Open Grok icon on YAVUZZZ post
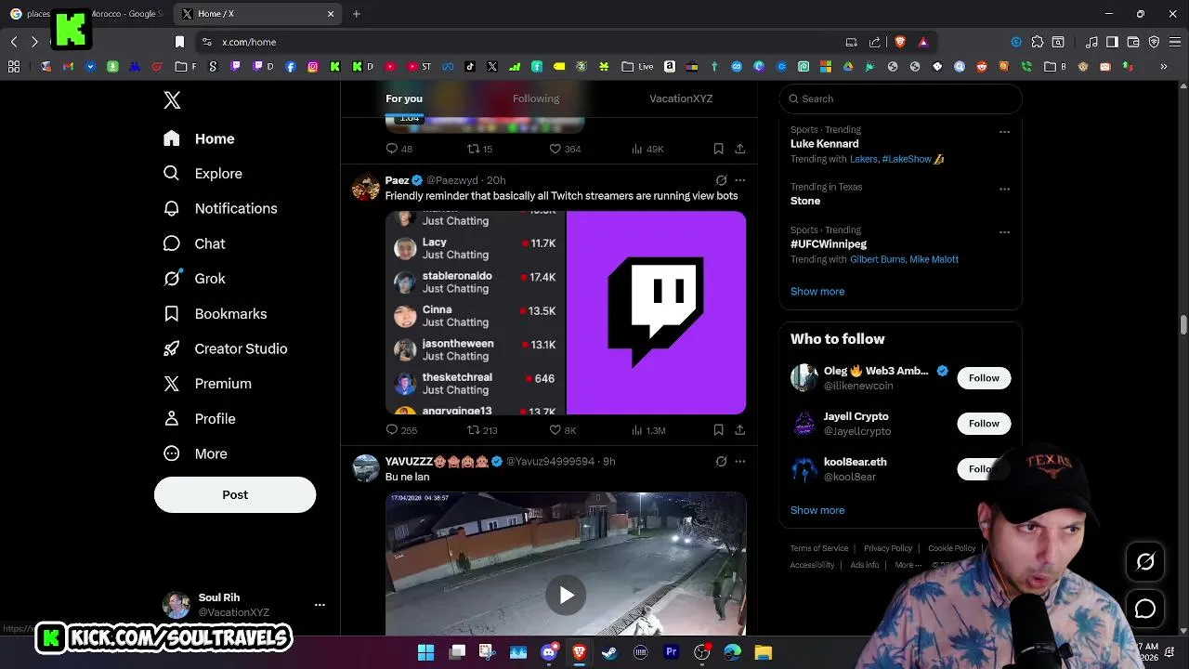The height and width of the screenshot is (669, 1189). tap(721, 462)
